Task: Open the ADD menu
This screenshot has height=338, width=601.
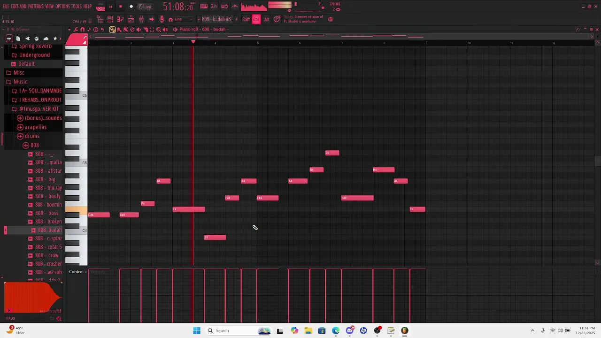Action: coord(23,7)
